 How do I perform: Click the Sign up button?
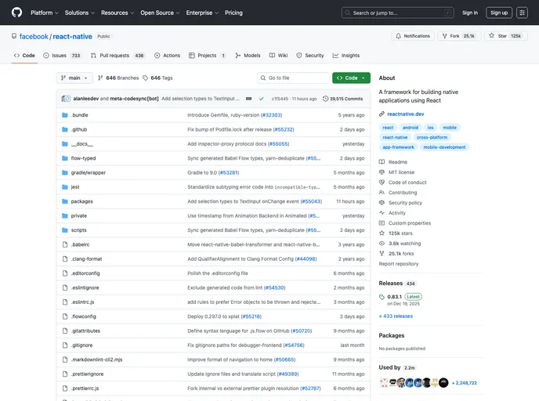coord(498,13)
